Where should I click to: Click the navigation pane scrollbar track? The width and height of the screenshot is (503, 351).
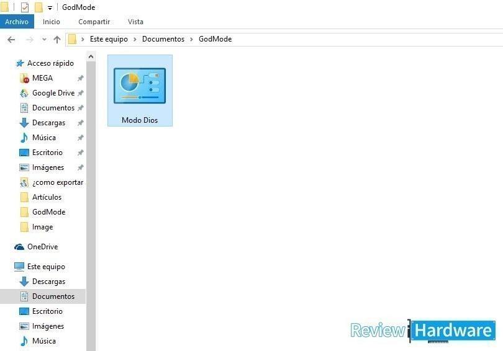91,207
